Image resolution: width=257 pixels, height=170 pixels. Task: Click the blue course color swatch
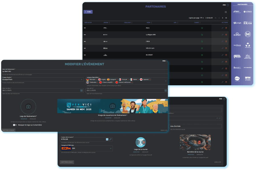[x=107, y=139]
